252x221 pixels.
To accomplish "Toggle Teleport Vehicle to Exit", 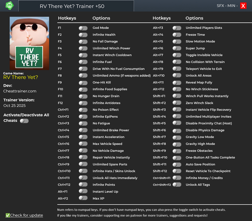I will pyautogui.click(x=177, y=69).
